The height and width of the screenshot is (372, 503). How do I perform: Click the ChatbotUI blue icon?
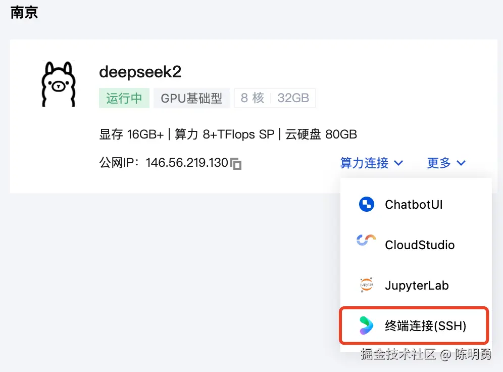[x=366, y=204]
